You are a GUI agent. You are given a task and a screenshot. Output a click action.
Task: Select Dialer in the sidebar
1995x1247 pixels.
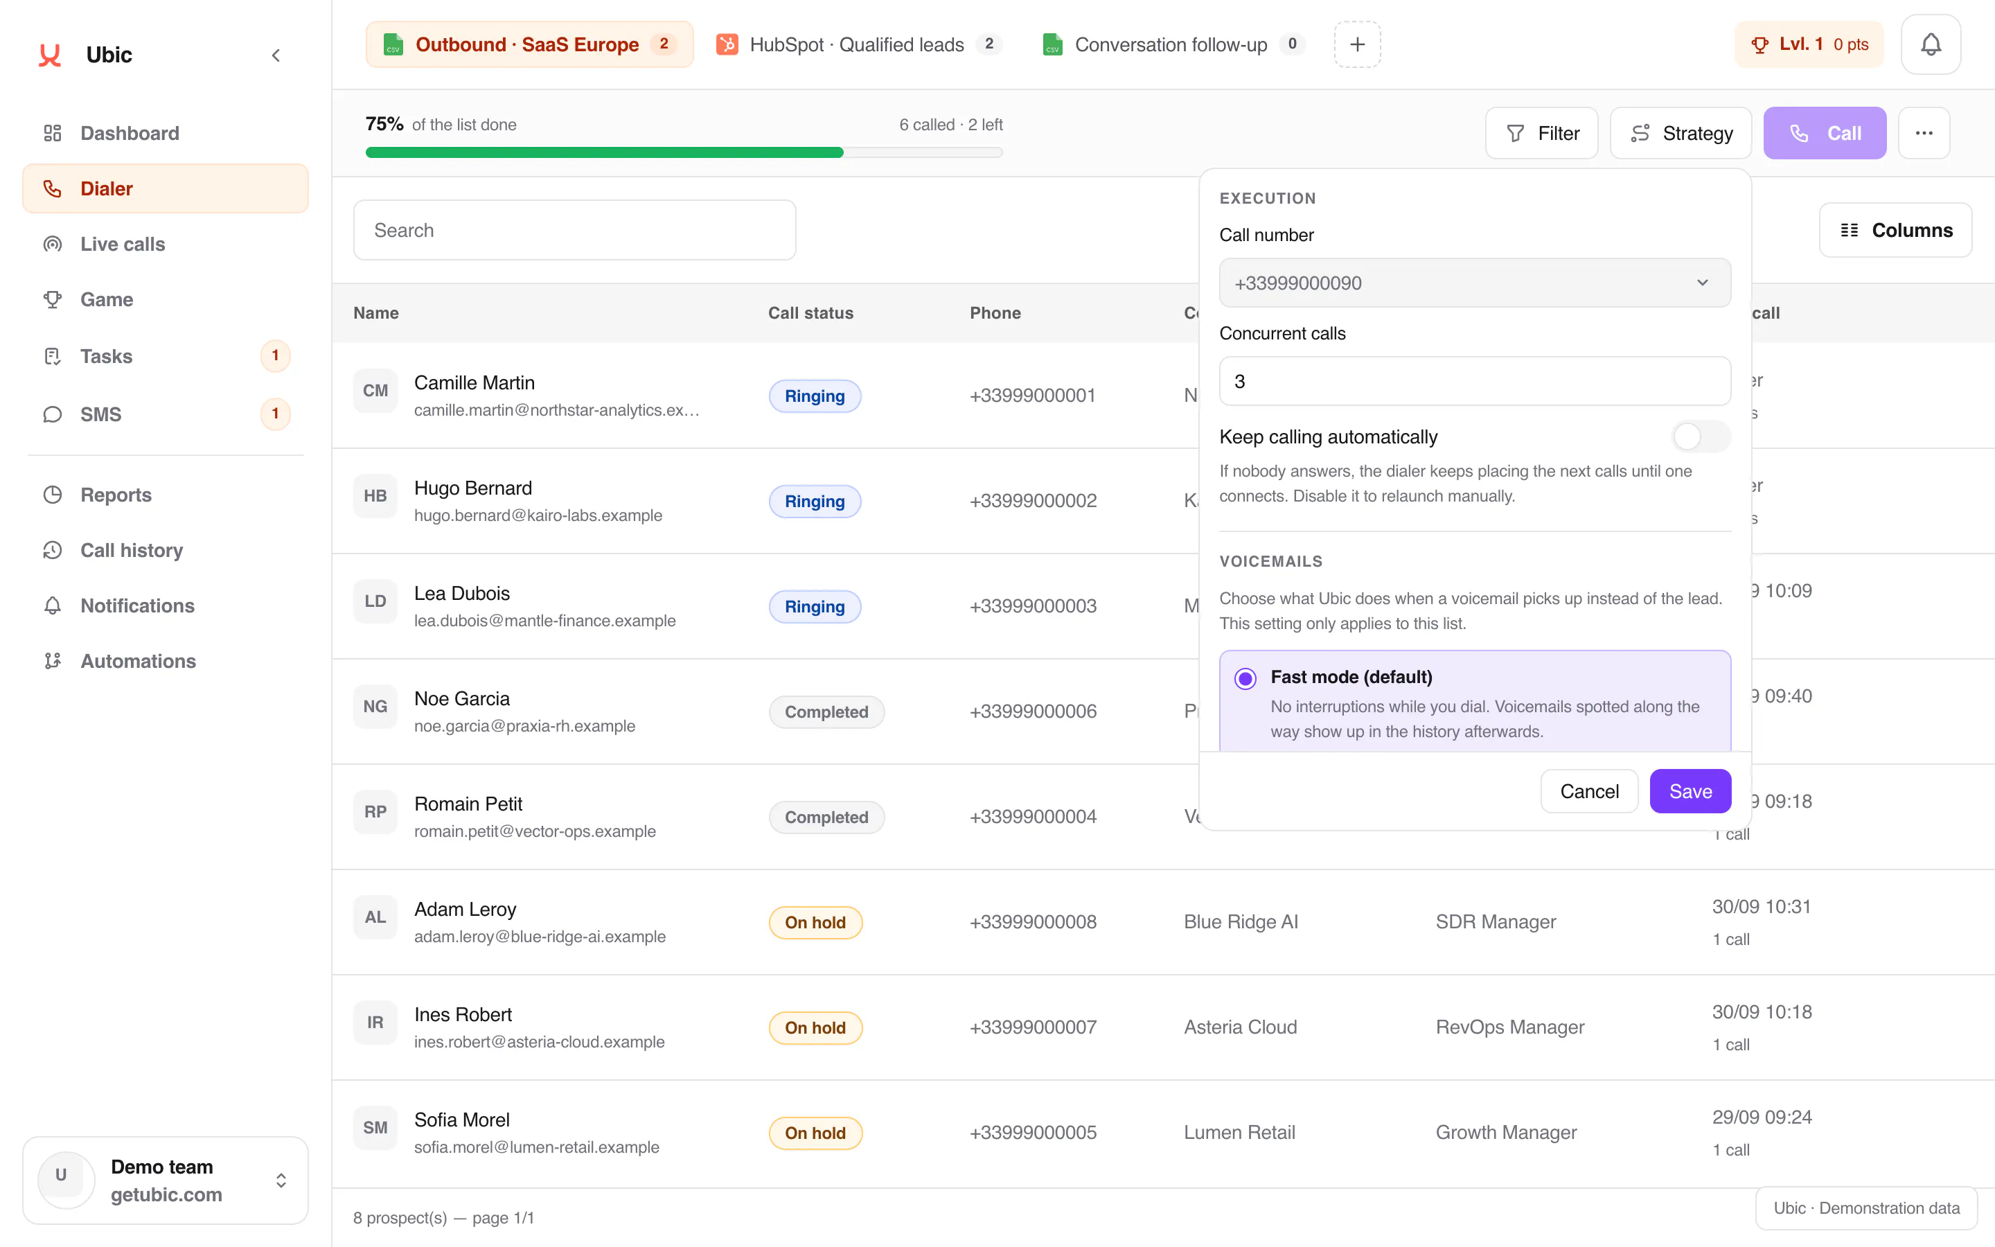click(x=165, y=189)
